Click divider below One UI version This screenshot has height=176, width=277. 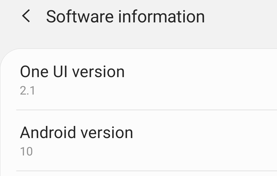tap(146, 110)
